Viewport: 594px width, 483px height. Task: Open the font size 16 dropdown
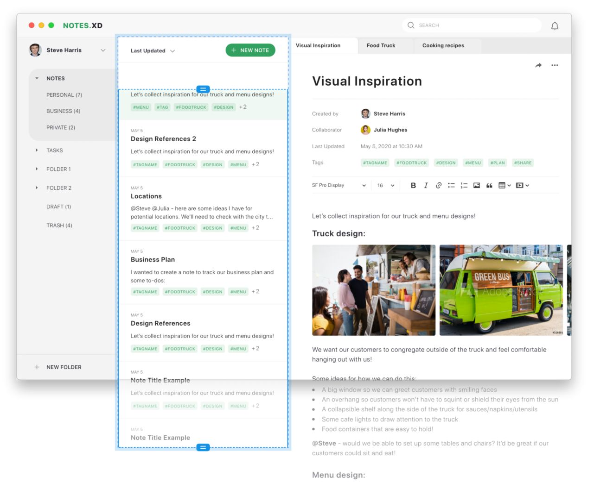(385, 185)
